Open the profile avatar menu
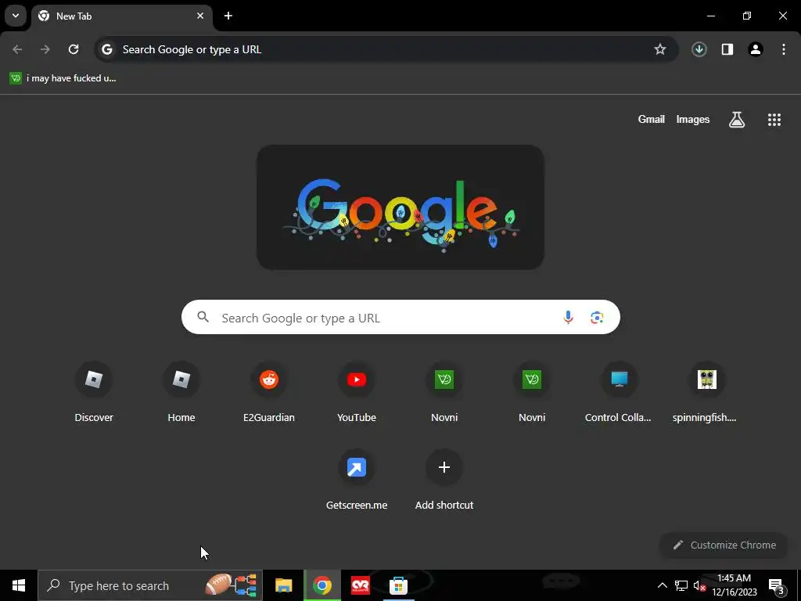 [x=755, y=49]
